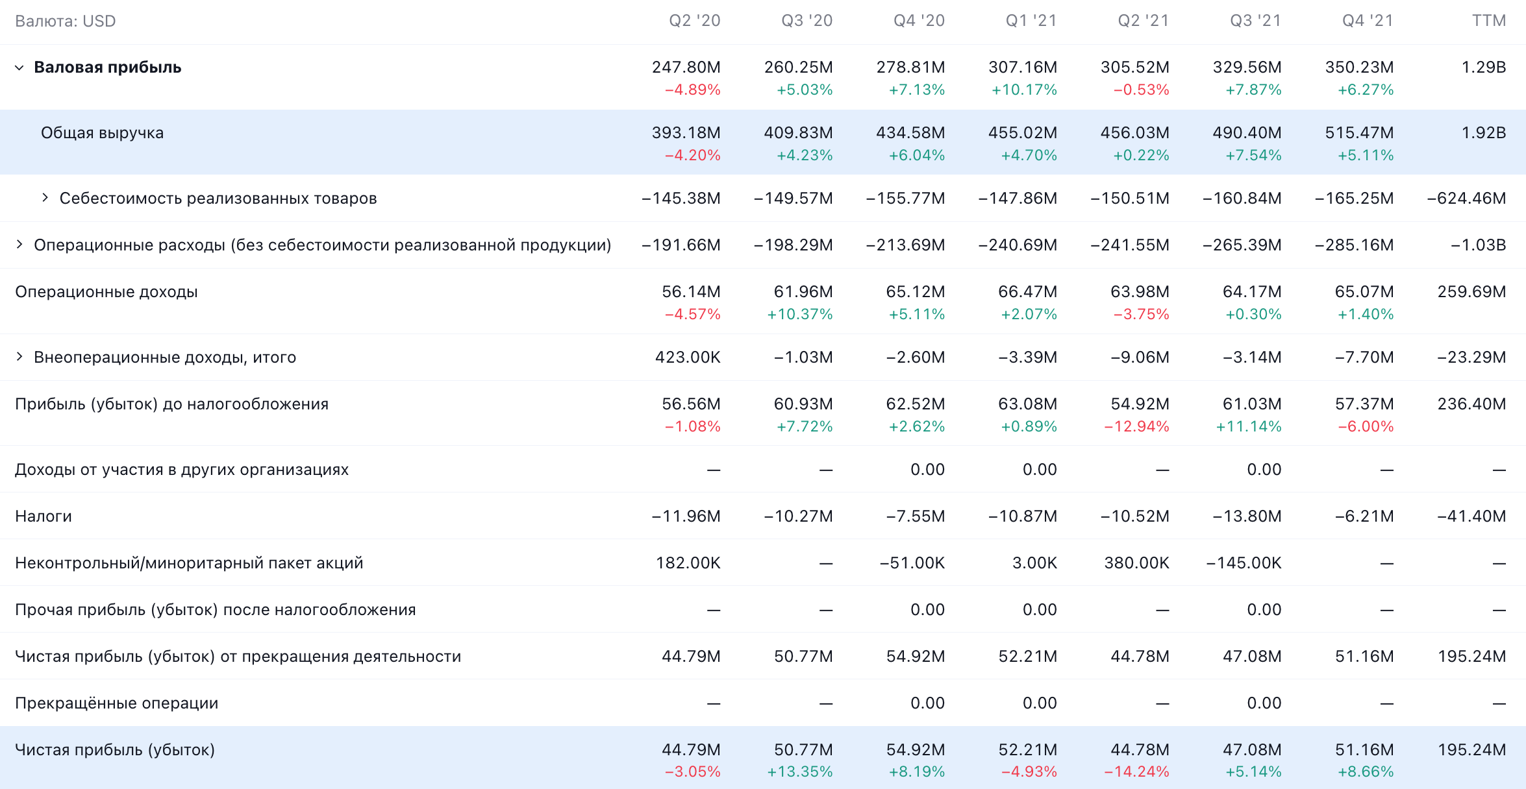
Task: Click the Q3 '20 column header
Action: (807, 21)
